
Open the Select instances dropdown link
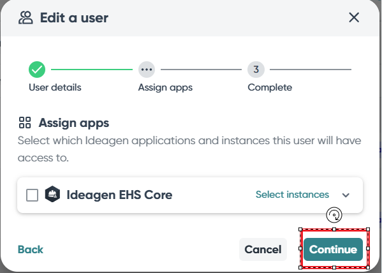(x=292, y=195)
